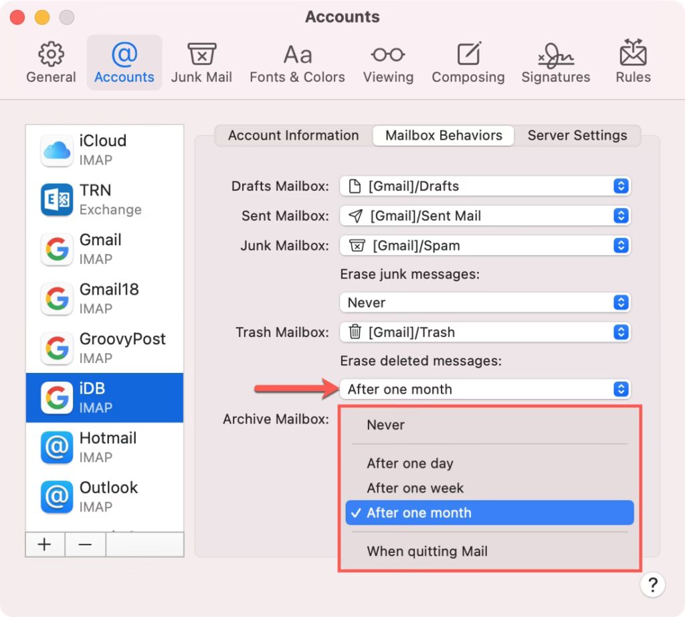Viewport: 685px width, 617px height.
Task: Expand the Sent Mailbox dropdown
Action: coord(485,216)
